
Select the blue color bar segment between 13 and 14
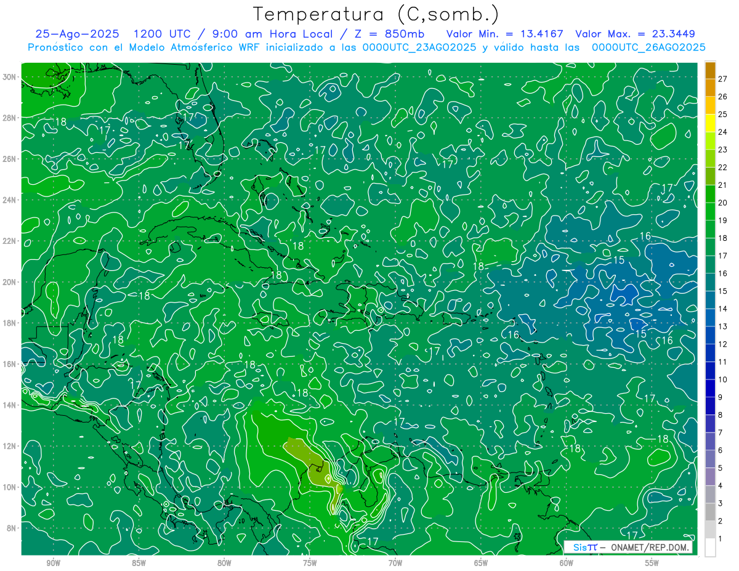coord(710,318)
